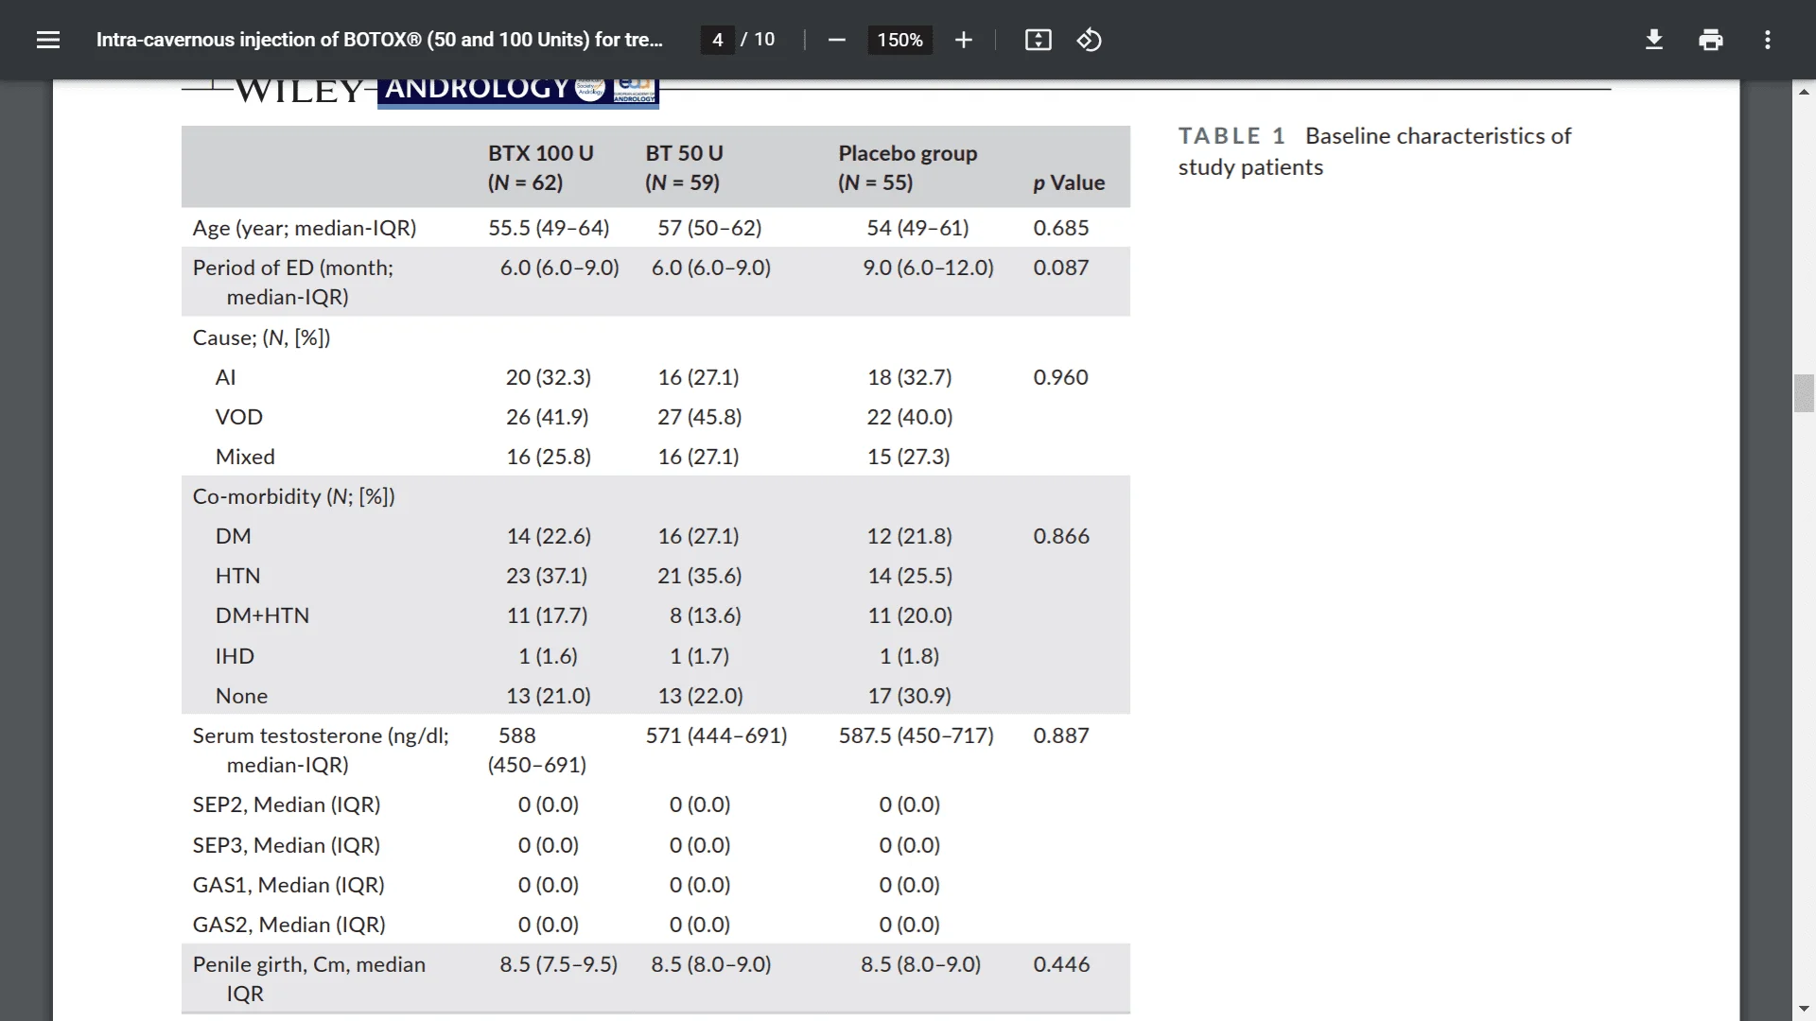Click the vertical scrollbar thumb
Viewport: 1816px width, 1021px height.
point(1804,393)
